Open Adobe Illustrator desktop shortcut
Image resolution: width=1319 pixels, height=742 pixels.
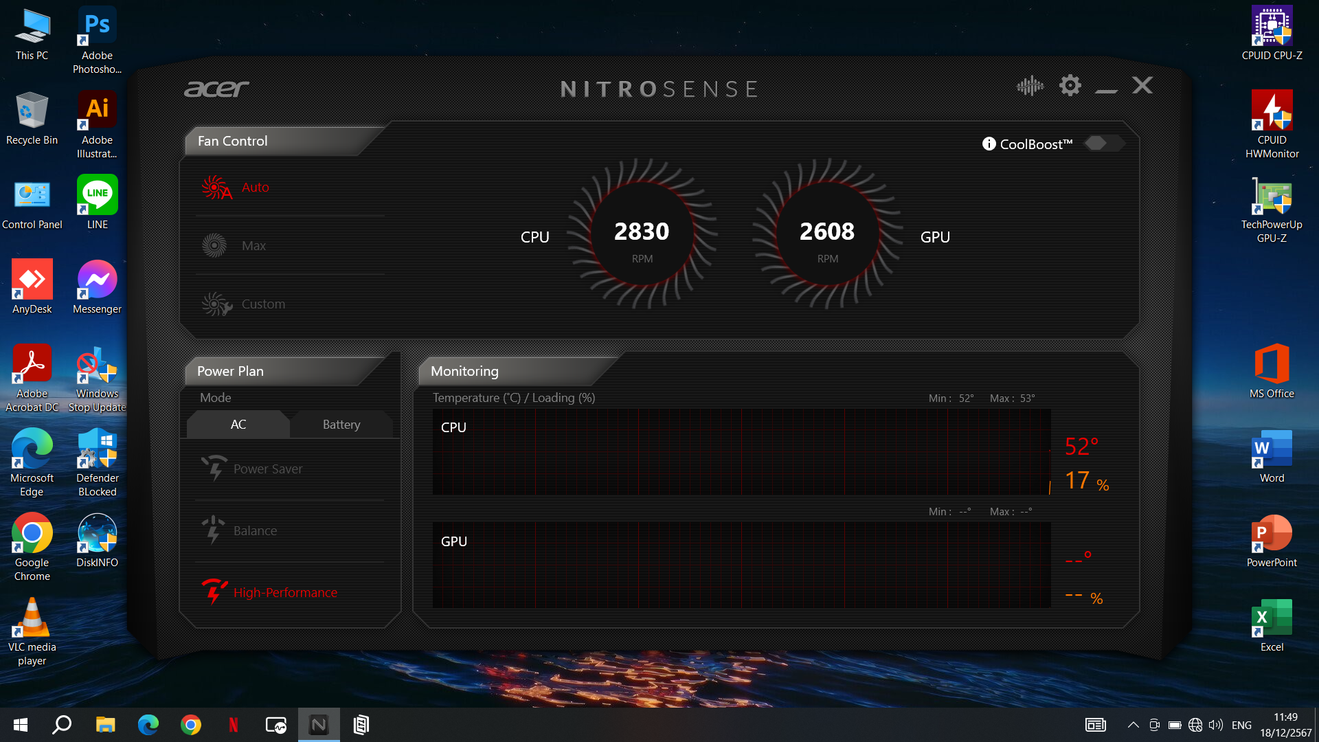click(97, 124)
